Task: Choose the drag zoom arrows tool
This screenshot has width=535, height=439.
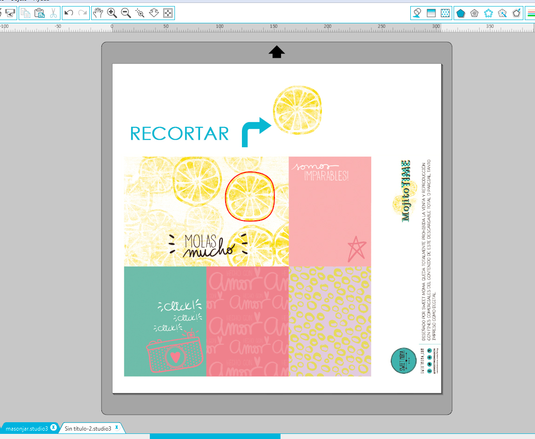Action: [154, 14]
